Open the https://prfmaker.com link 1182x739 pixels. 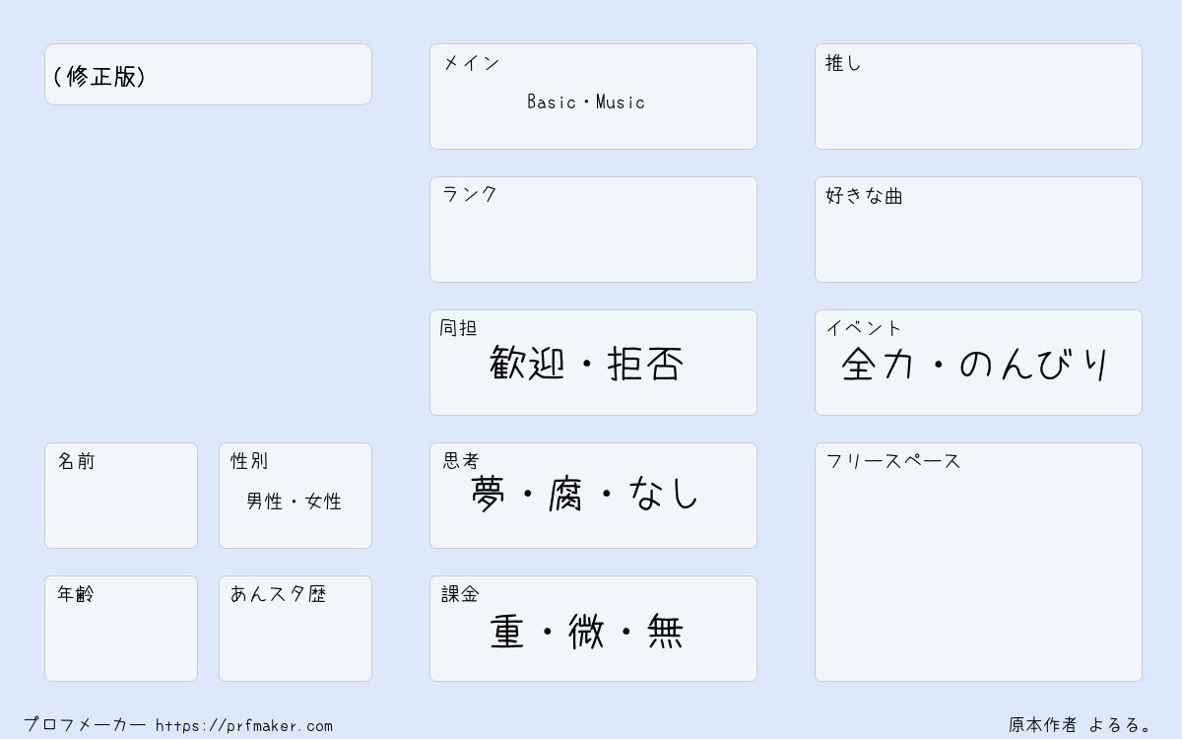244,725
